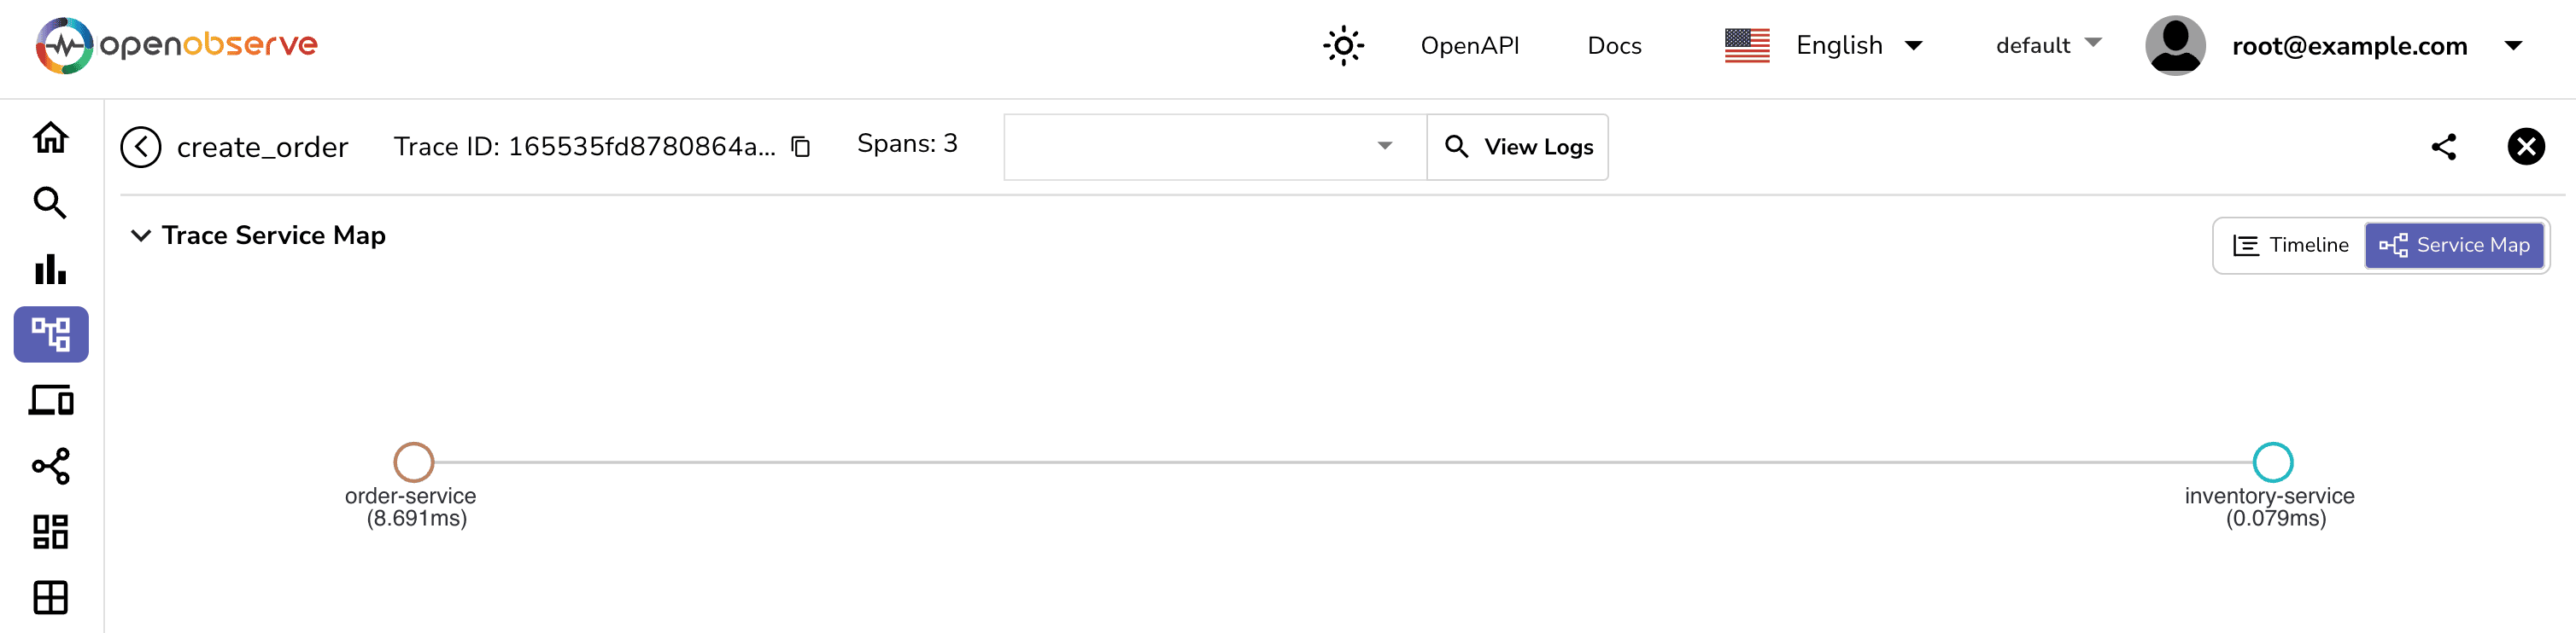Open the RUM devices icon in sidebar

(50, 400)
